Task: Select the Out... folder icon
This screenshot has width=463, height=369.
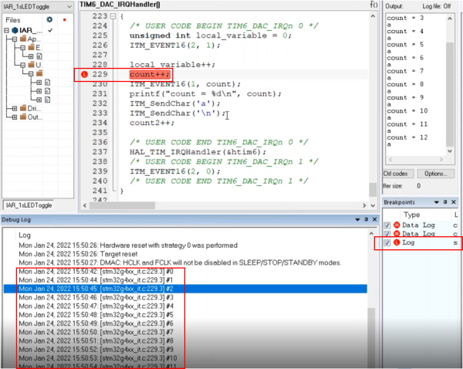Action: (x=23, y=117)
